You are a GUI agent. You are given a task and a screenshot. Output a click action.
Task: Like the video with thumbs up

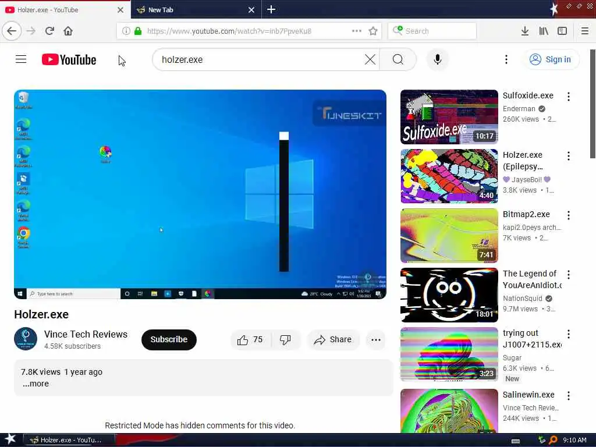click(x=250, y=339)
